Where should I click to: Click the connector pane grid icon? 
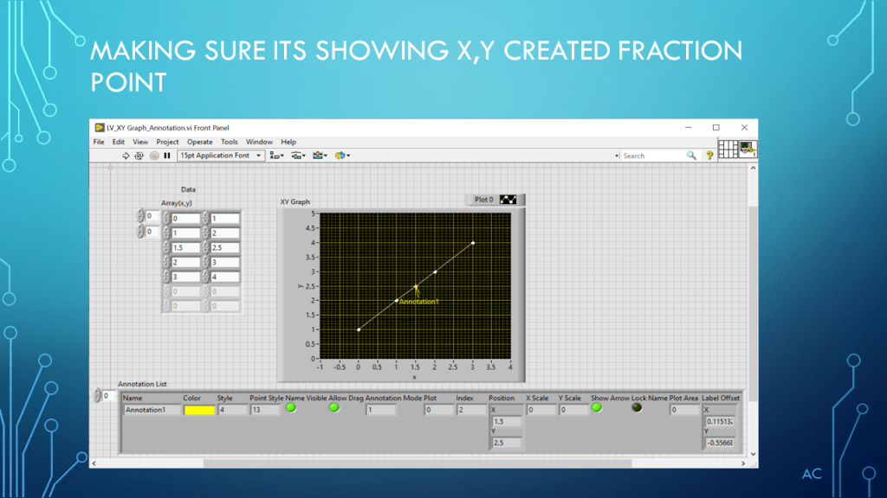pos(728,150)
